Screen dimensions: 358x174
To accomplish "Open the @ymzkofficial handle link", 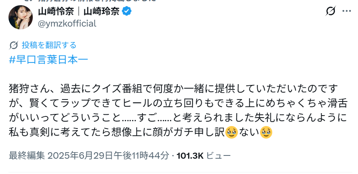I will pyautogui.click(x=67, y=23).
